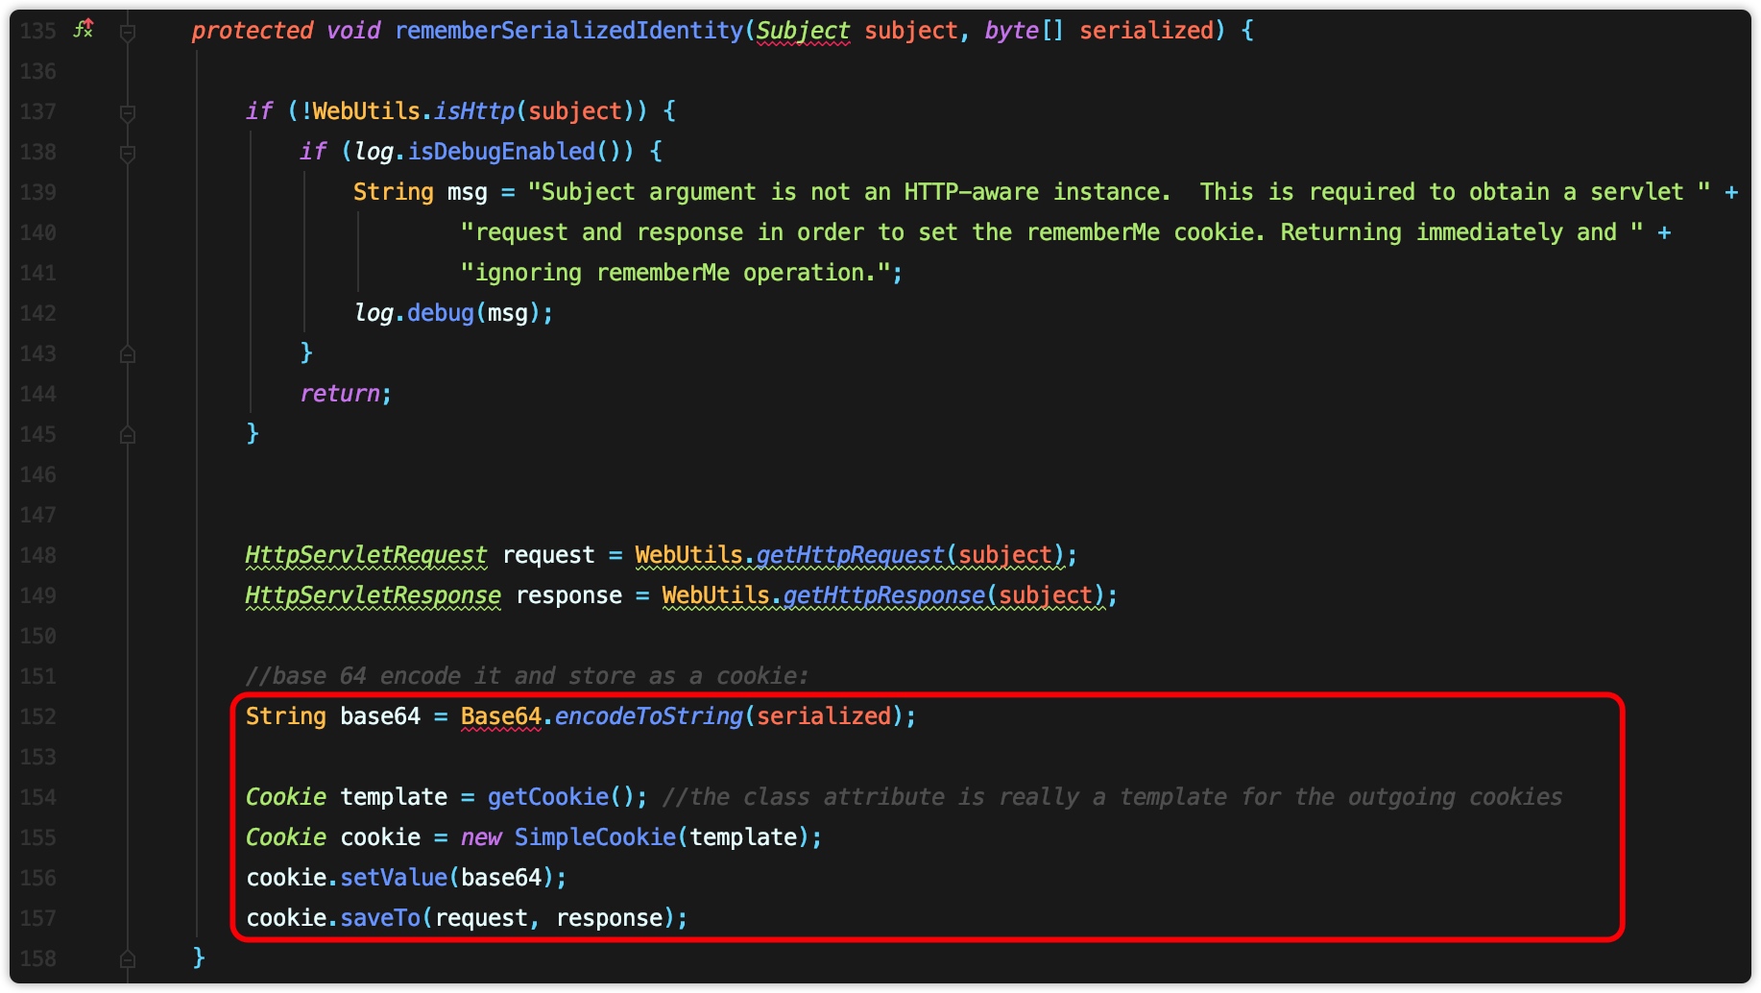Click String msg declaration on line 139
This screenshot has height=993, width=1761.
point(421,192)
